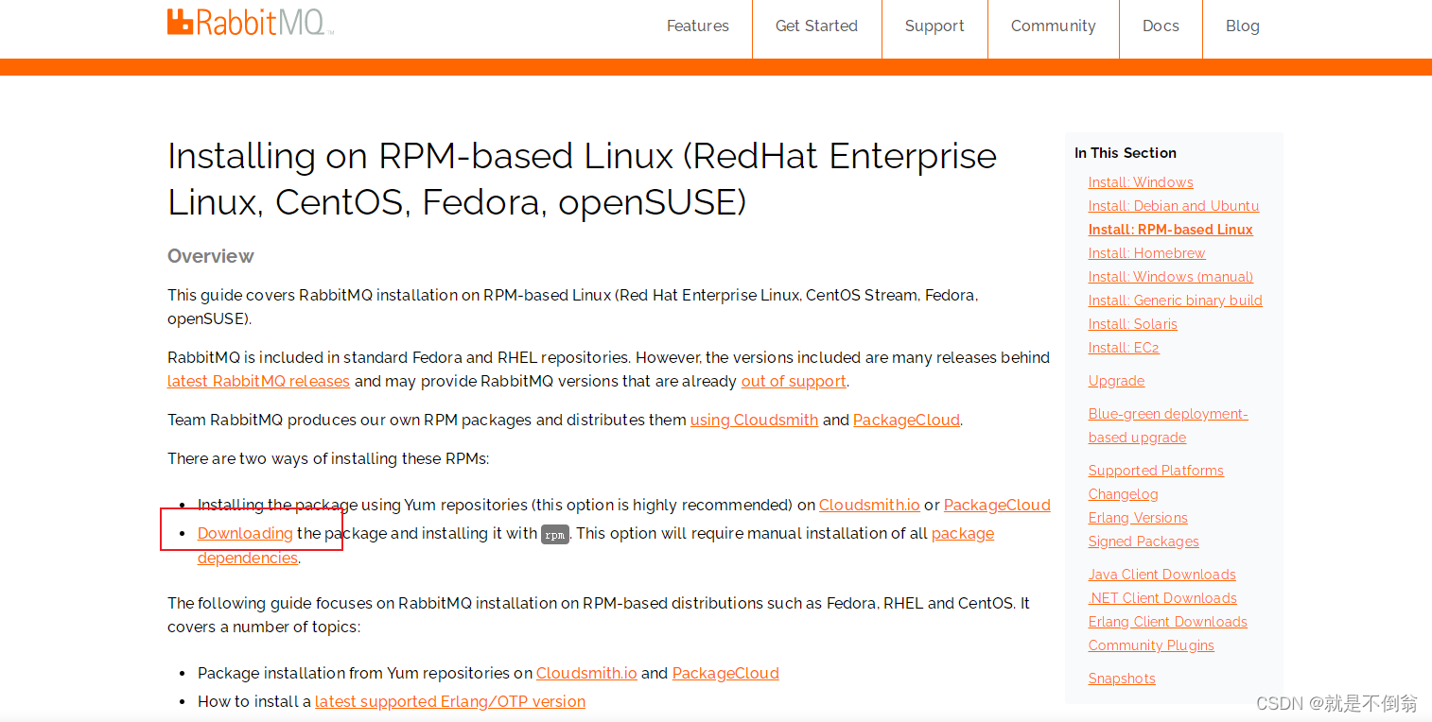Click the RabbitMQ logo
This screenshot has width=1432, height=722.
tap(248, 22)
